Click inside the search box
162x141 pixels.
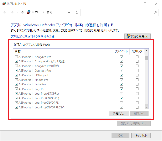click(121, 12)
